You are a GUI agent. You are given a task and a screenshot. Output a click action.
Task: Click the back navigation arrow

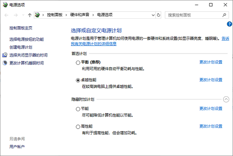point(6,15)
